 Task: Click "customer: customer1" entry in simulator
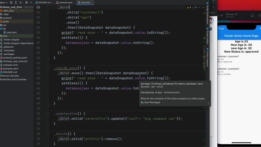[228, 56]
